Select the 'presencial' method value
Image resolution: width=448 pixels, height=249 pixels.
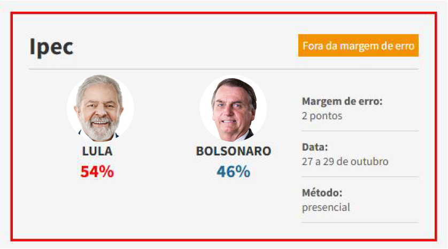pyautogui.click(x=326, y=207)
